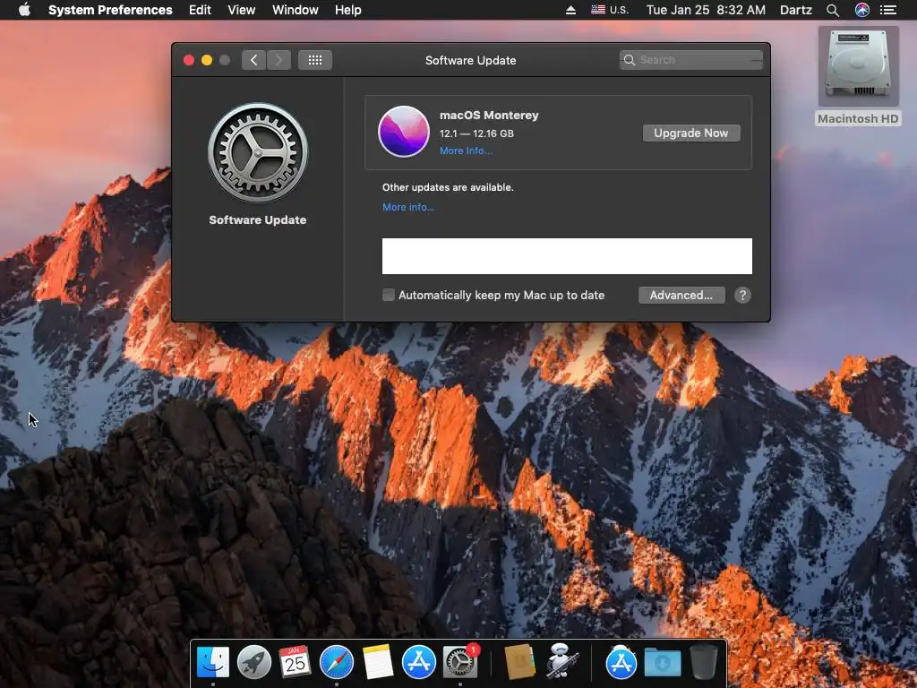Open Finder from the Dock

point(213,662)
